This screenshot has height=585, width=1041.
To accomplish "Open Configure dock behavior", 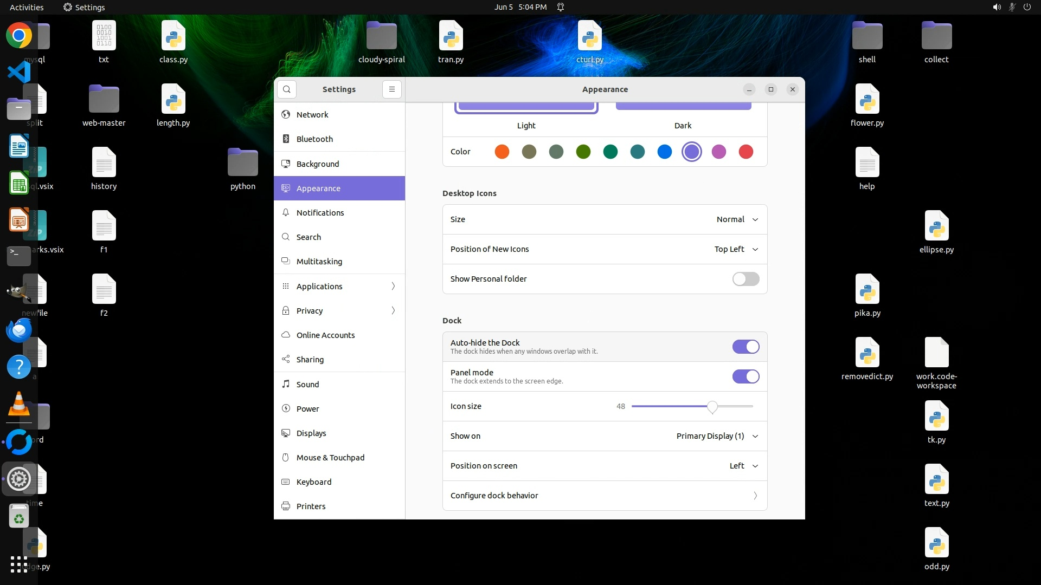I will (605, 496).
